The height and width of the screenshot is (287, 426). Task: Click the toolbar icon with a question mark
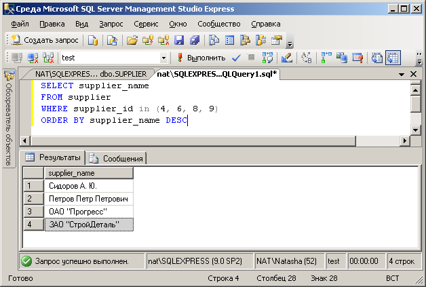point(148,40)
